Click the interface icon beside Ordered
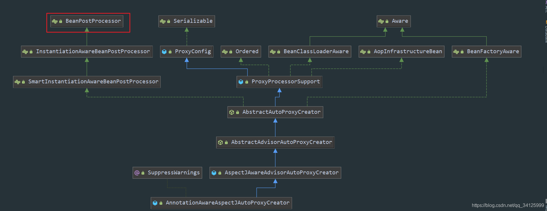 pyautogui.click(x=225, y=52)
